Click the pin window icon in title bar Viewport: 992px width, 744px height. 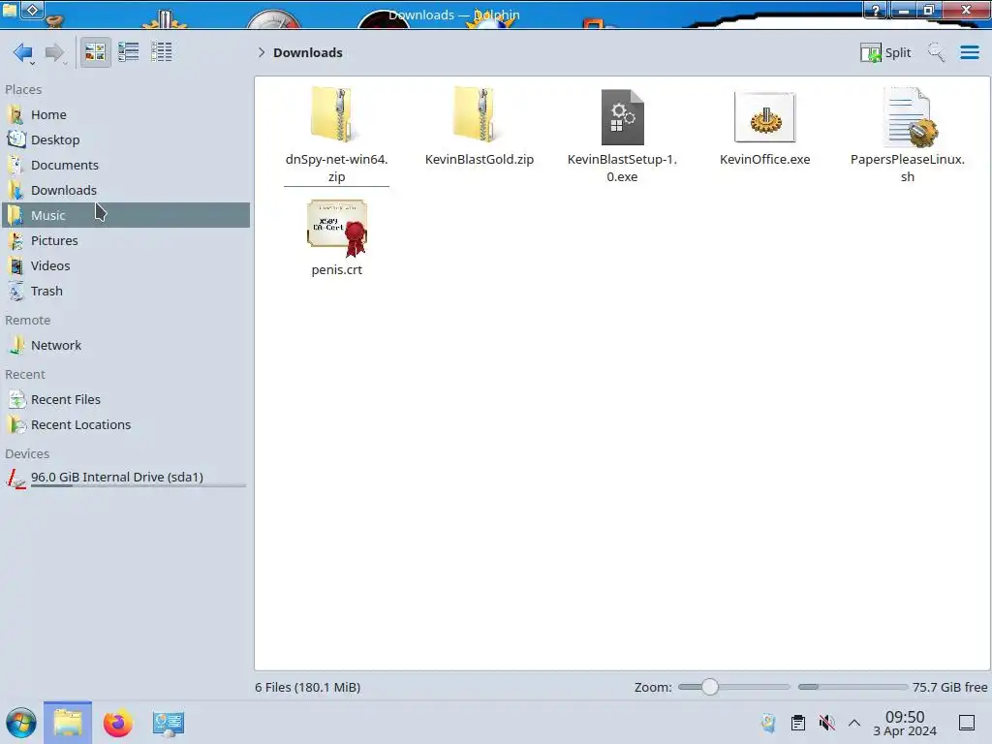coord(33,10)
